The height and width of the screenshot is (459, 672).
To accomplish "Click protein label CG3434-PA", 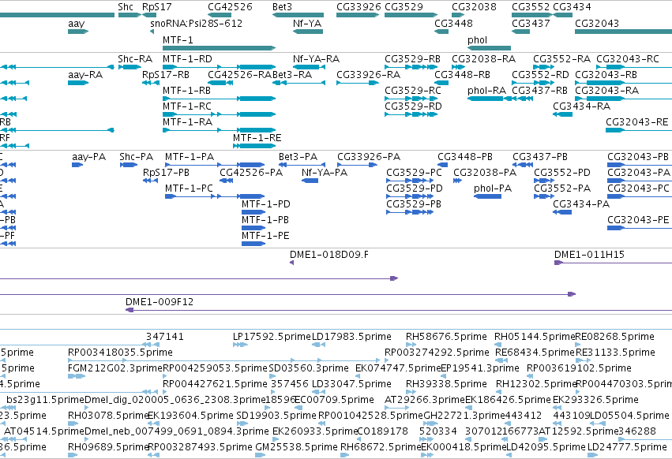I will point(581,205).
